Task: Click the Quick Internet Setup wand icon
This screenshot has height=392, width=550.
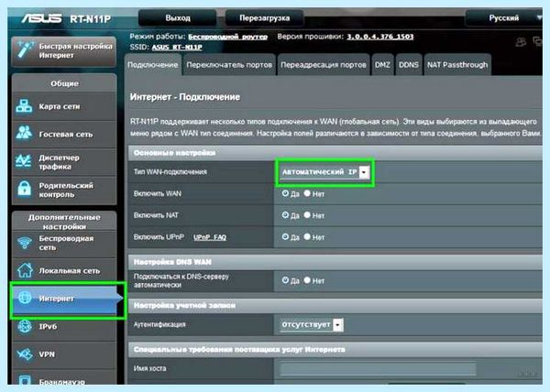Action: 25,50
